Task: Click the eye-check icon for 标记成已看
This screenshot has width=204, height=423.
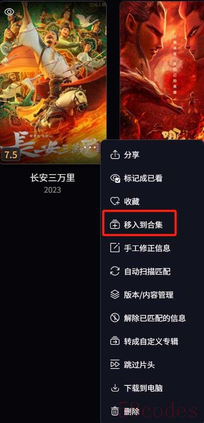Action: 115,178
